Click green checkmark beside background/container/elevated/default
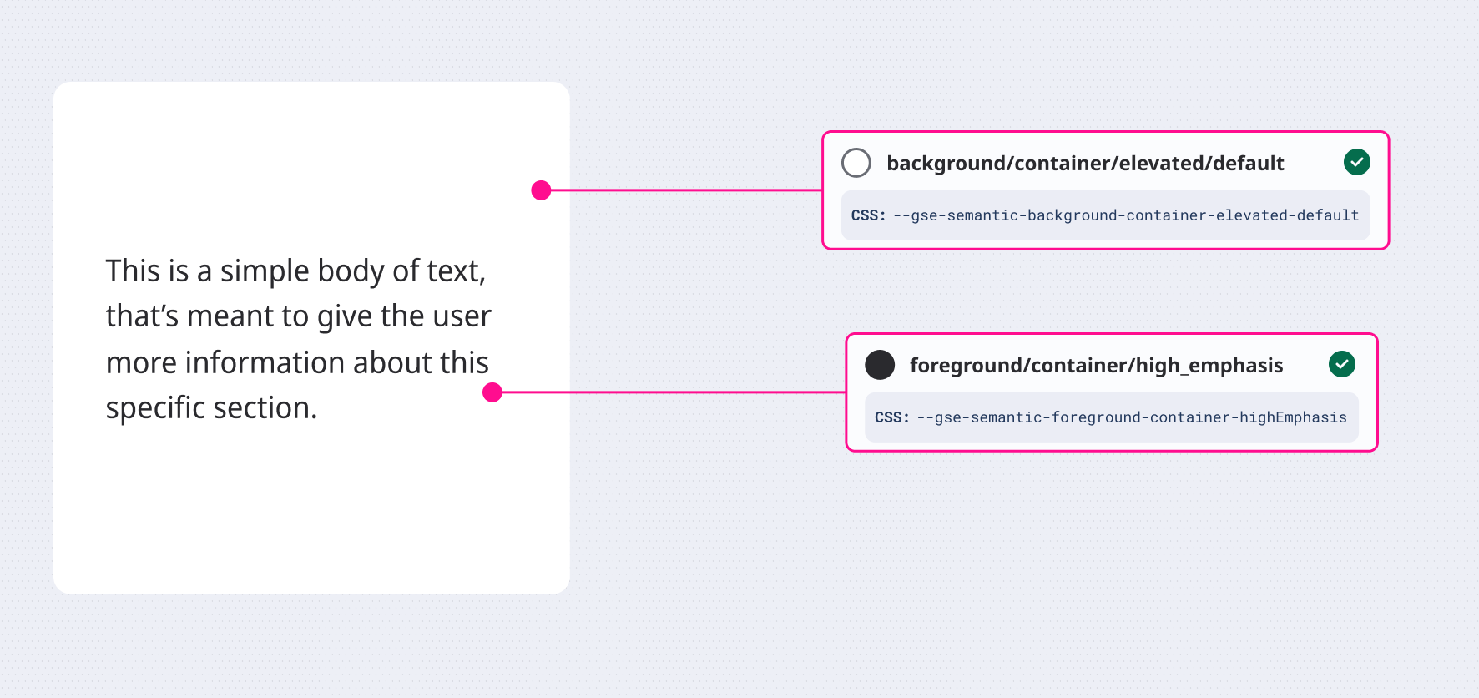 point(1357,162)
